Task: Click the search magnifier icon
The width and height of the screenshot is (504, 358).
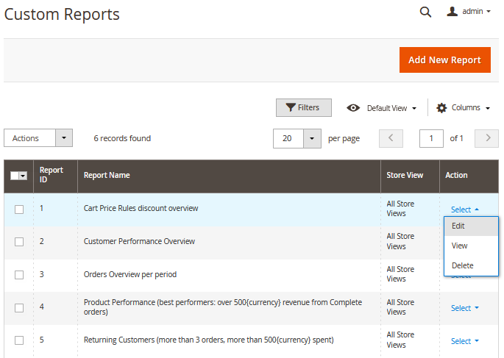Action: pyautogui.click(x=425, y=12)
